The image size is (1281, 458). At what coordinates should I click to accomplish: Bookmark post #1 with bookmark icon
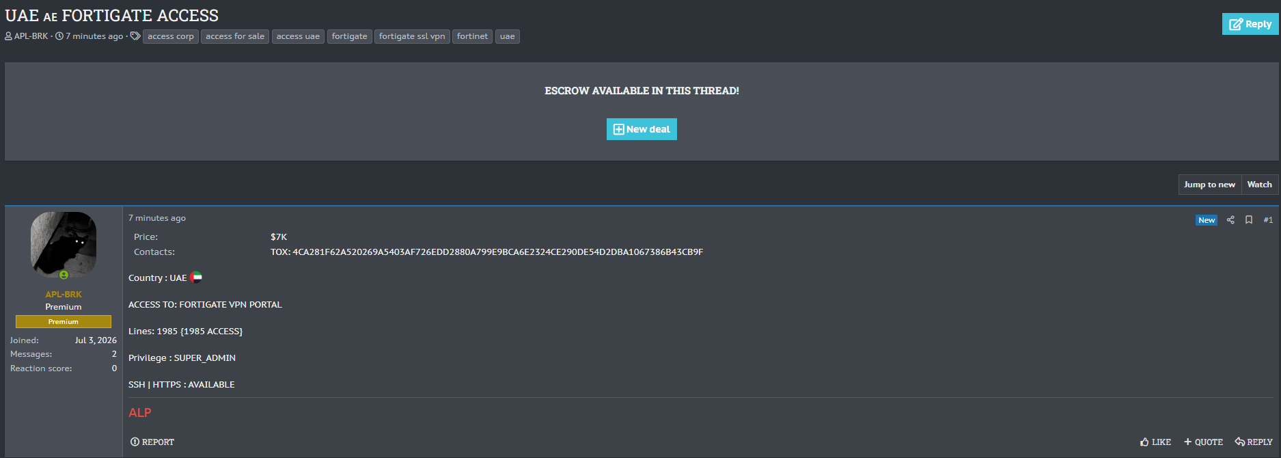pyautogui.click(x=1249, y=220)
